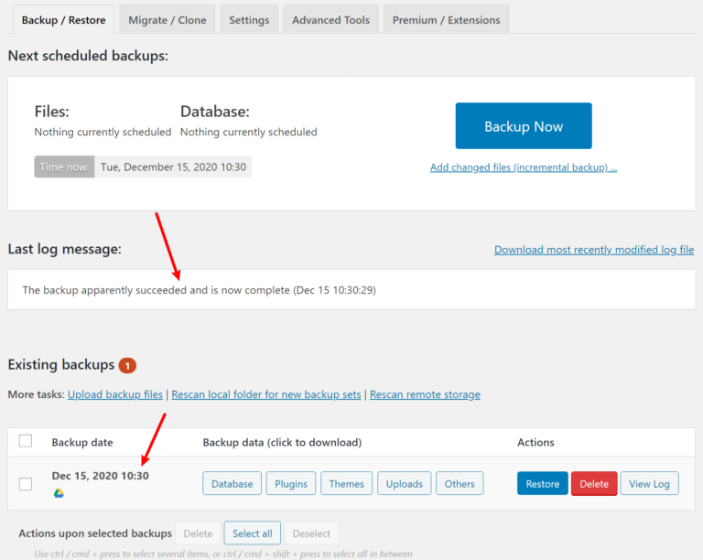The width and height of the screenshot is (703, 560).
Task: Click the blue Restore button
Action: tap(543, 483)
